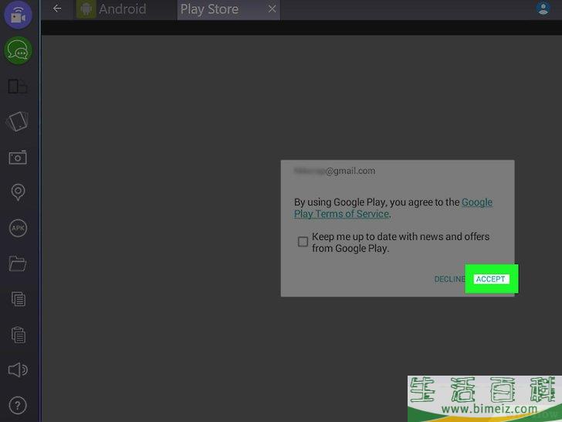Open the live streaming camera icon

[18, 15]
